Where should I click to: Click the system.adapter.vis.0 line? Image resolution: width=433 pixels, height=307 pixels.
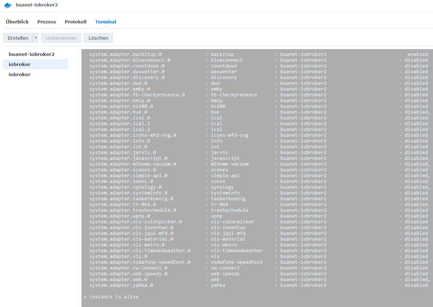(x=118, y=256)
